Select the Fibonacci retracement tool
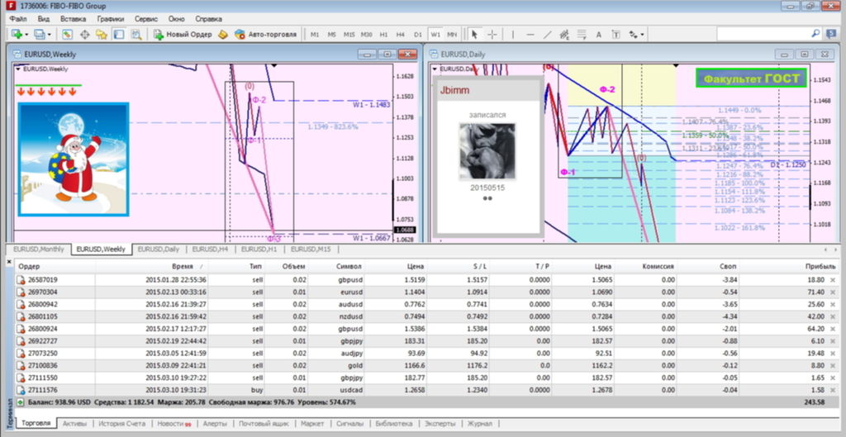The image size is (846, 437). tap(582, 35)
